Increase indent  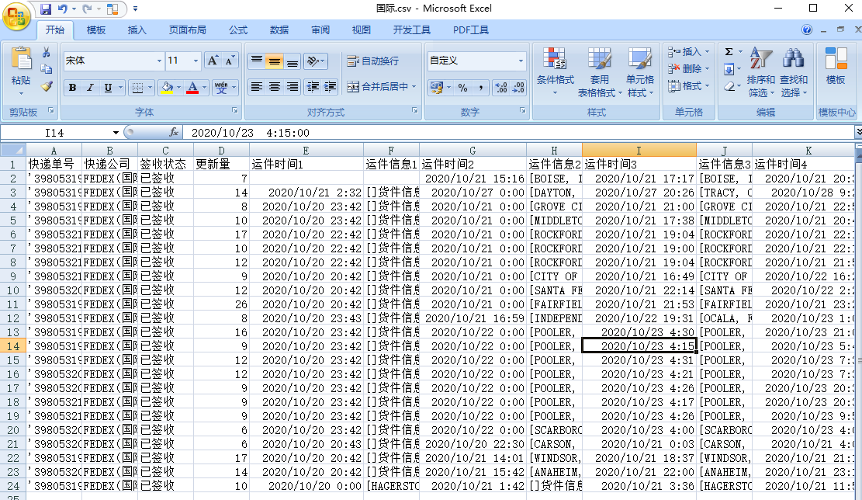click(331, 86)
